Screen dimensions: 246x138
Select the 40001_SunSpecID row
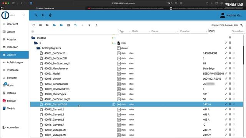[x=136, y=53]
